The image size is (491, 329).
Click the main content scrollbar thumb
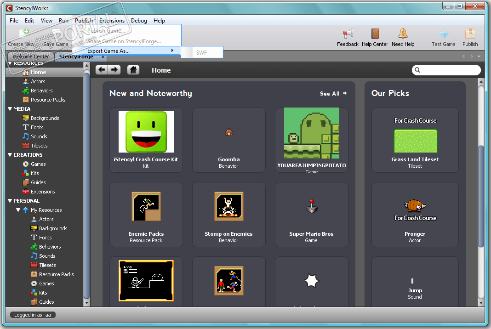click(481, 196)
